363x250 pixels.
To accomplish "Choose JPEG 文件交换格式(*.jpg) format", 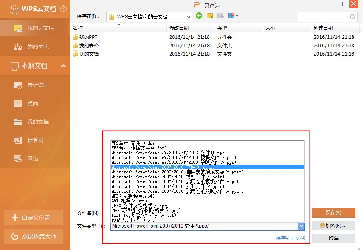I will (x=207, y=206).
